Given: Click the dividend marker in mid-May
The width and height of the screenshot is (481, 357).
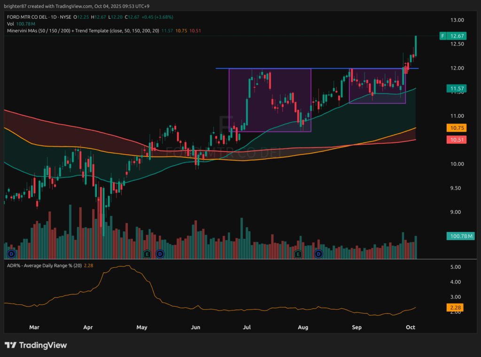Looking at the screenshot, I should click(160, 254).
